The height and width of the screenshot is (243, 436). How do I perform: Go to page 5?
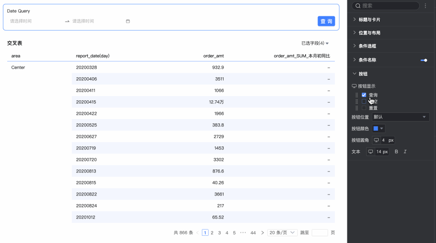click(x=234, y=233)
